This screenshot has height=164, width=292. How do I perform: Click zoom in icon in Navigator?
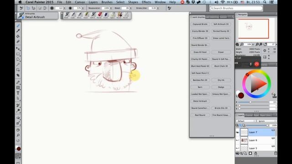261,44
